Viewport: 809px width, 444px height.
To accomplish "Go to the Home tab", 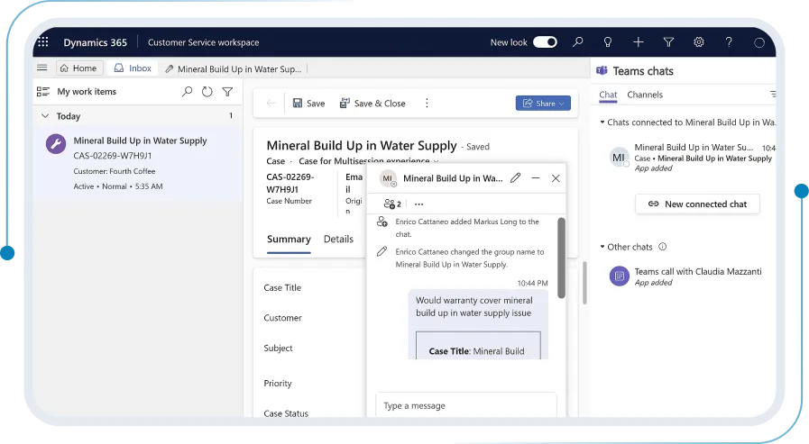I will (78, 68).
